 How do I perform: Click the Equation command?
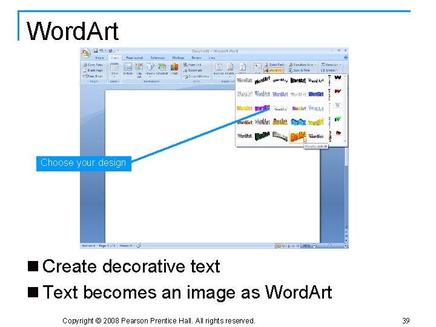tap(331, 65)
